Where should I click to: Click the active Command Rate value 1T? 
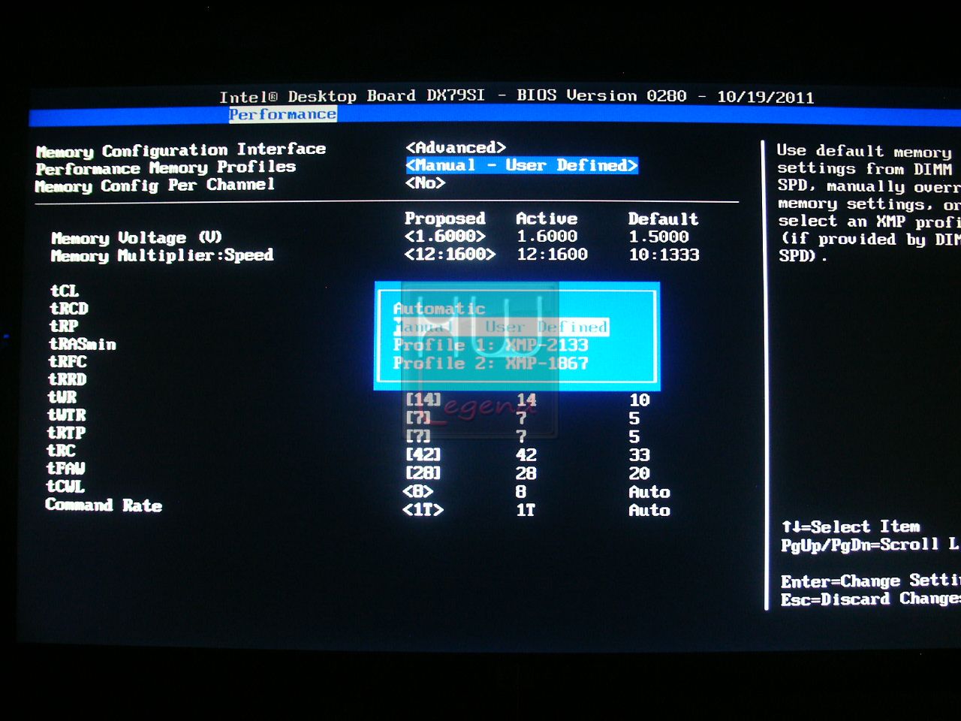[526, 510]
